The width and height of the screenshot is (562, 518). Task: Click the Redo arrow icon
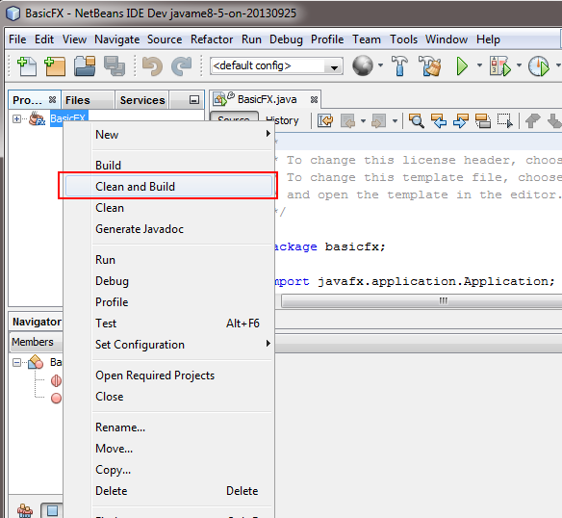point(181,66)
